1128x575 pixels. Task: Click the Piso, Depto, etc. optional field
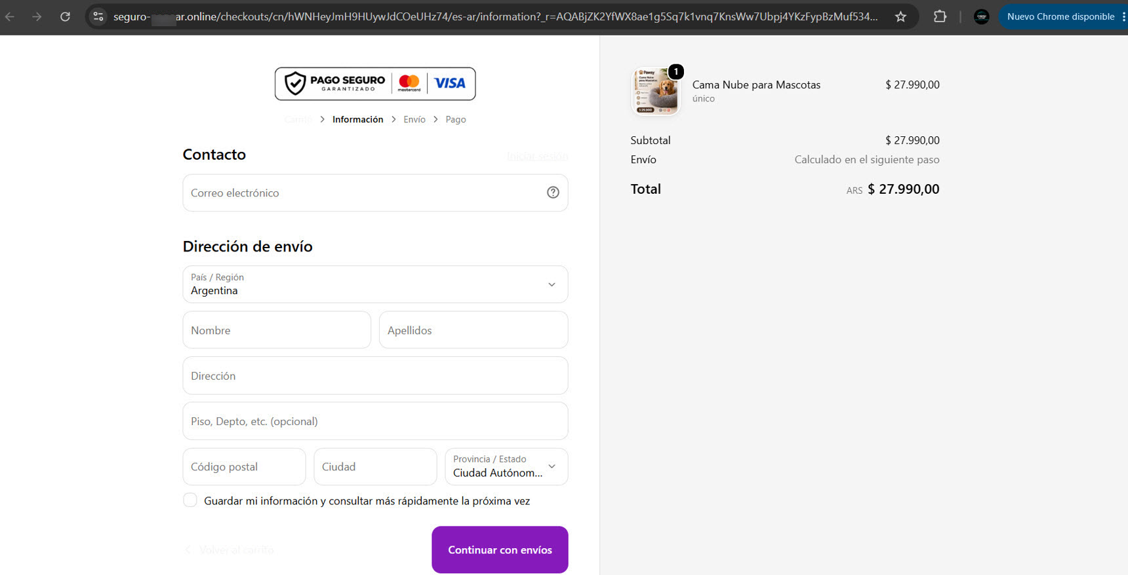pyautogui.click(x=375, y=421)
